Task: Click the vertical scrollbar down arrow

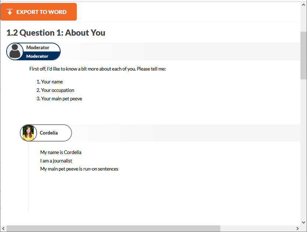Action: click(x=303, y=222)
